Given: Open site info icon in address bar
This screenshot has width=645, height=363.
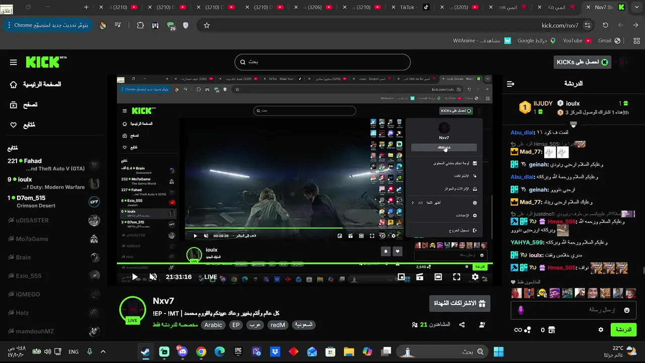Looking at the screenshot, I should (588, 25).
